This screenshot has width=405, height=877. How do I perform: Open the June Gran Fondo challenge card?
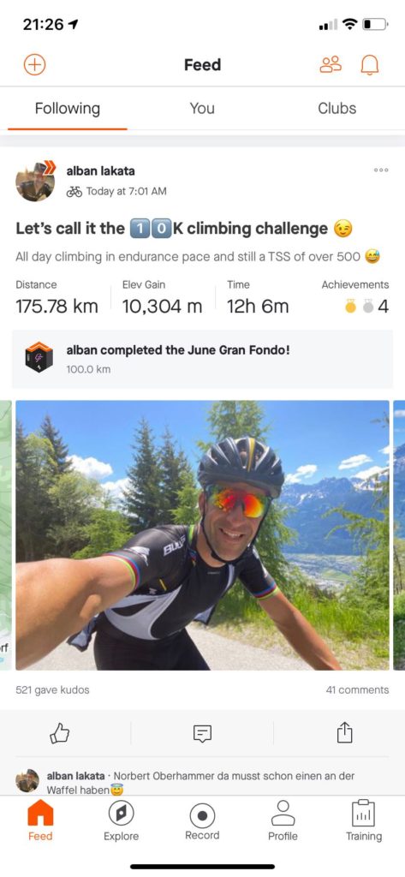pos(202,359)
